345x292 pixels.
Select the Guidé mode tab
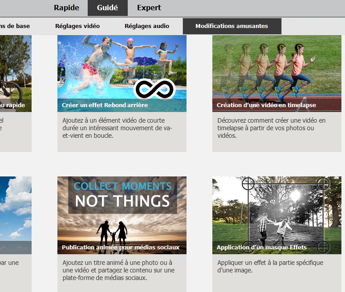pyautogui.click(x=107, y=8)
